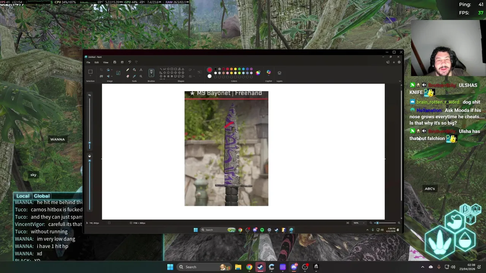Viewport: 486px width, 273px height.
Task: Select the red Color 1 swatch
Action: point(210,70)
